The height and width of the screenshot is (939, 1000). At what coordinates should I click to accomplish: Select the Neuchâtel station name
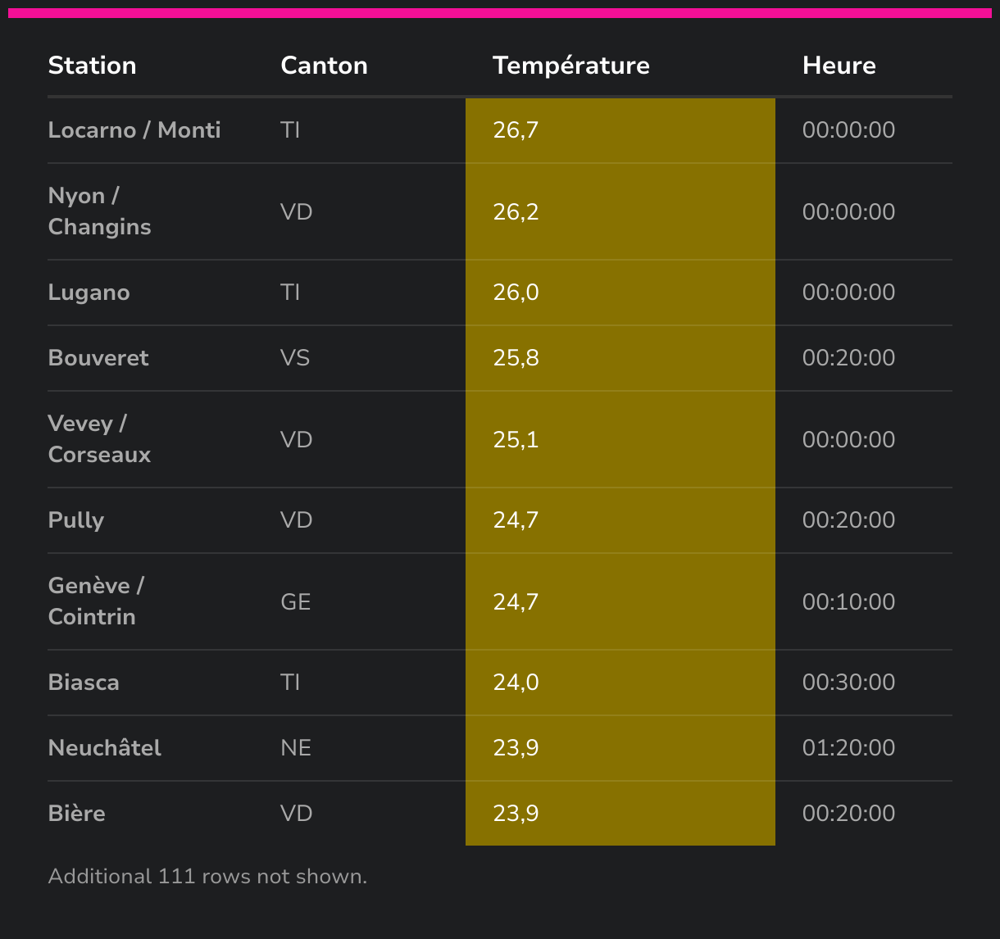coord(105,748)
